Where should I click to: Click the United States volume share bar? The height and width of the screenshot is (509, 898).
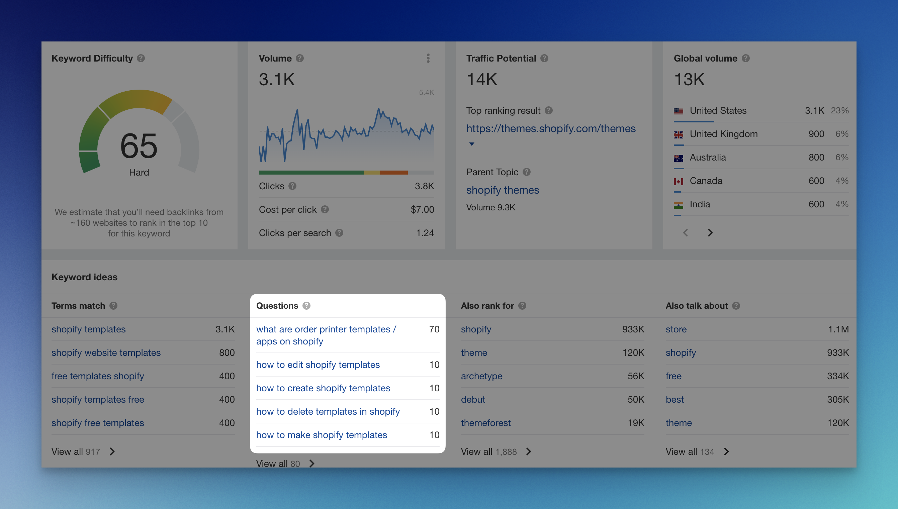[694, 122]
